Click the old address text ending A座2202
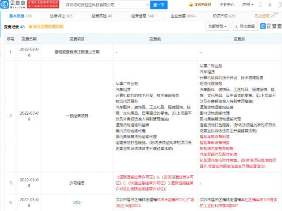This screenshot has height=211, width=282. point(155,203)
